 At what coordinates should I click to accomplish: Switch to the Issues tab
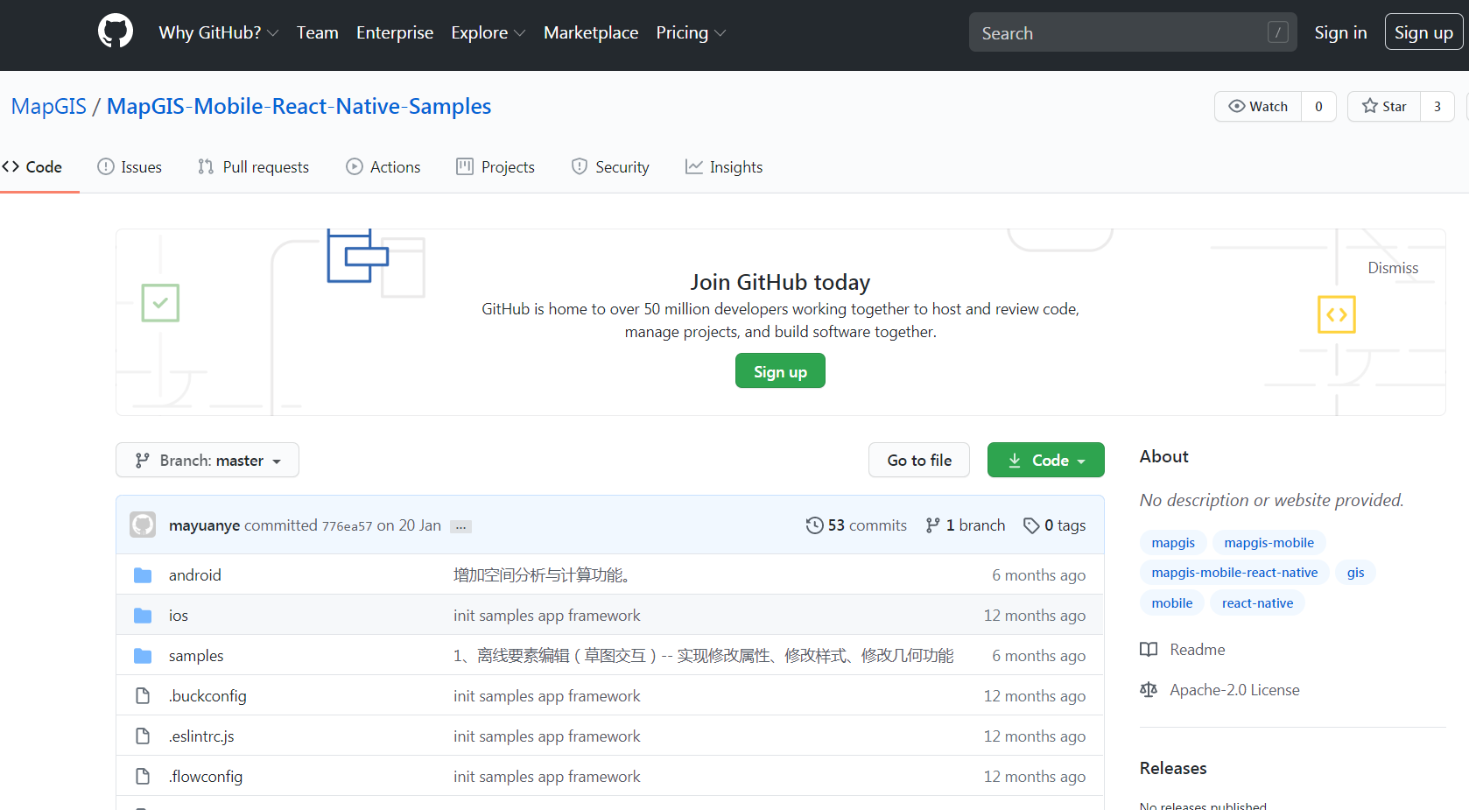(130, 166)
